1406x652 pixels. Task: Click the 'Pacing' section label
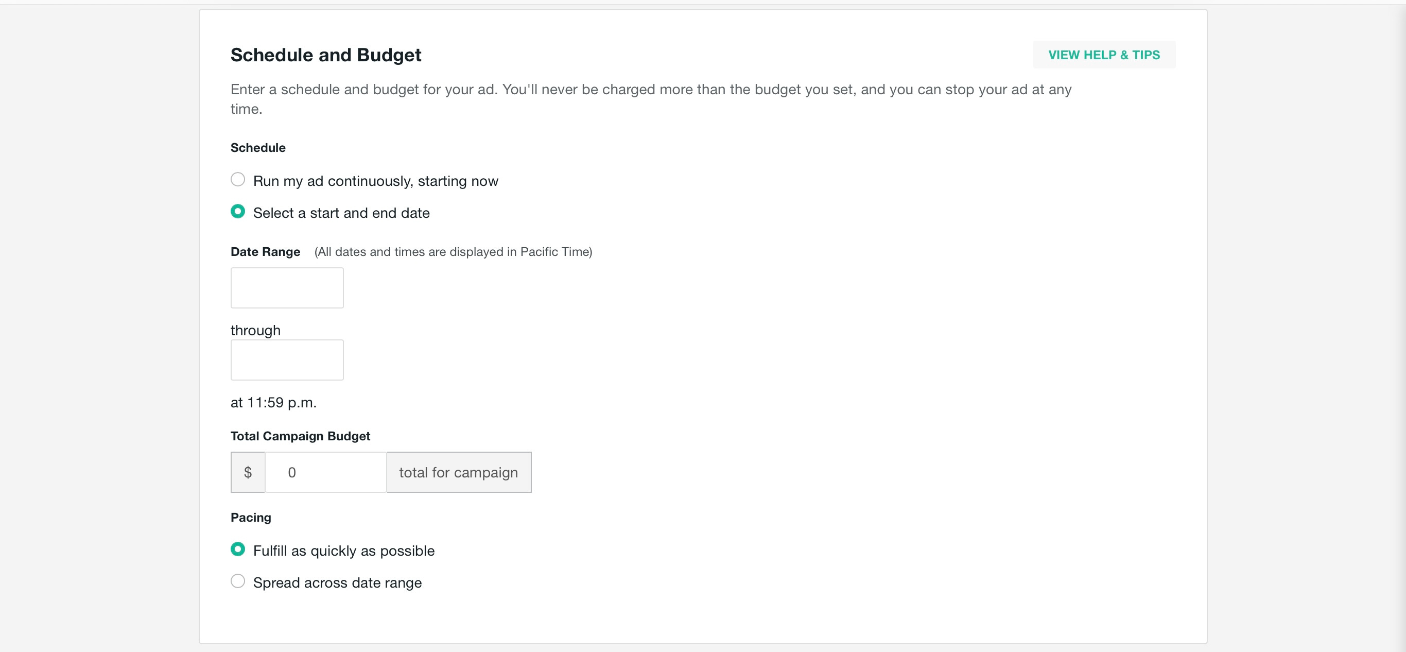click(x=251, y=517)
